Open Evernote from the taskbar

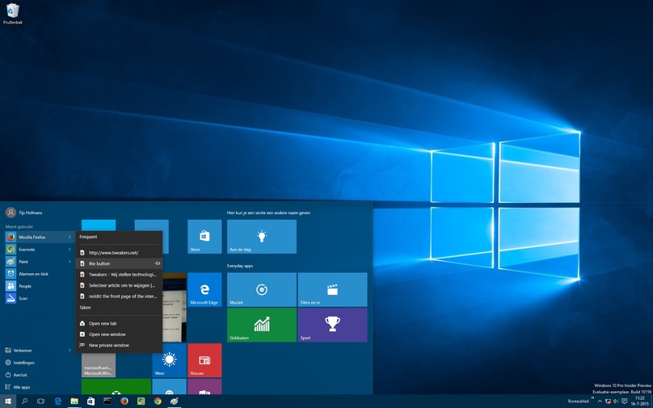pyautogui.click(x=141, y=402)
